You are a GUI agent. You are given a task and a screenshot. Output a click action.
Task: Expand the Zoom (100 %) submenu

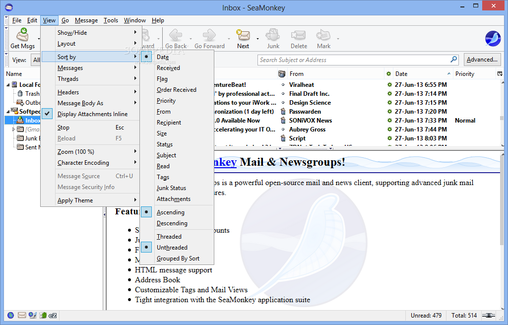click(90, 152)
